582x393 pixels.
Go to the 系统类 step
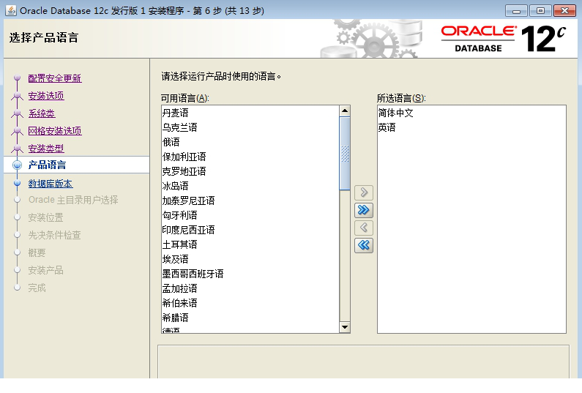pyautogui.click(x=42, y=113)
